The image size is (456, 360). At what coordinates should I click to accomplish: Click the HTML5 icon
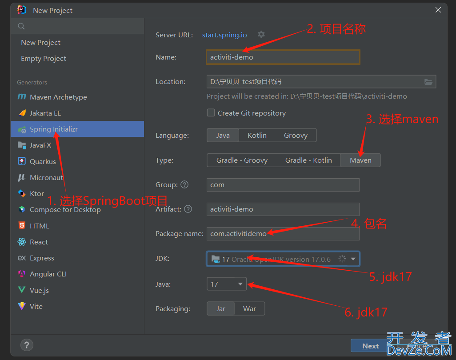[22, 226]
